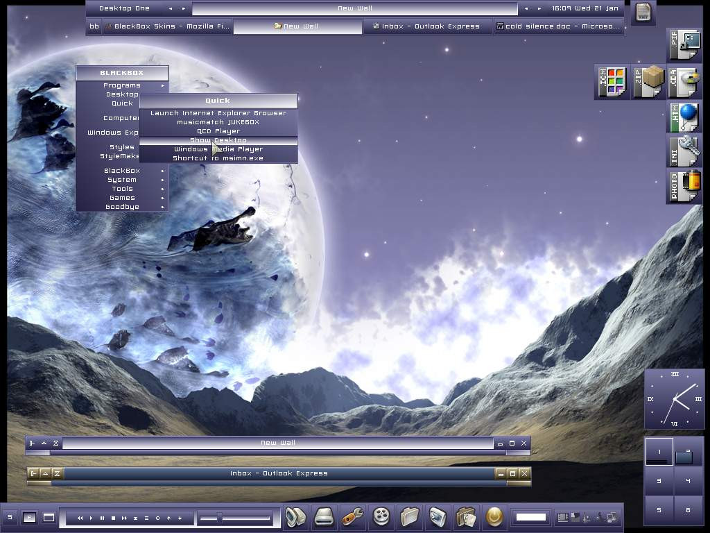The width and height of the screenshot is (710, 533).
Task: Expand the BlackBox submenu
Action: pos(122,171)
